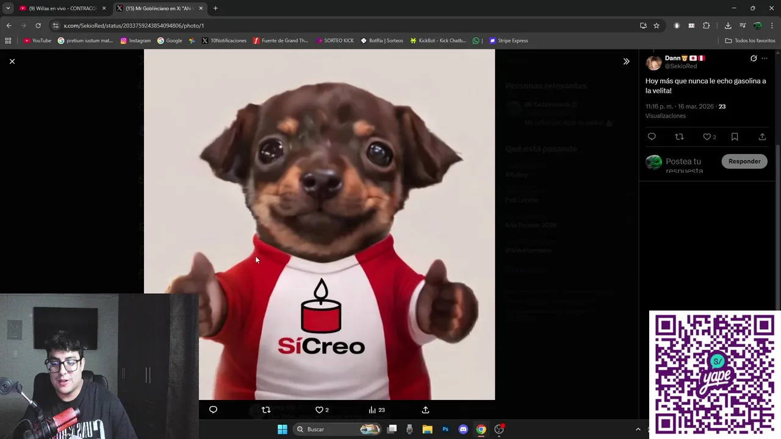
Task: Open Discord from the taskbar
Action: tap(463, 429)
